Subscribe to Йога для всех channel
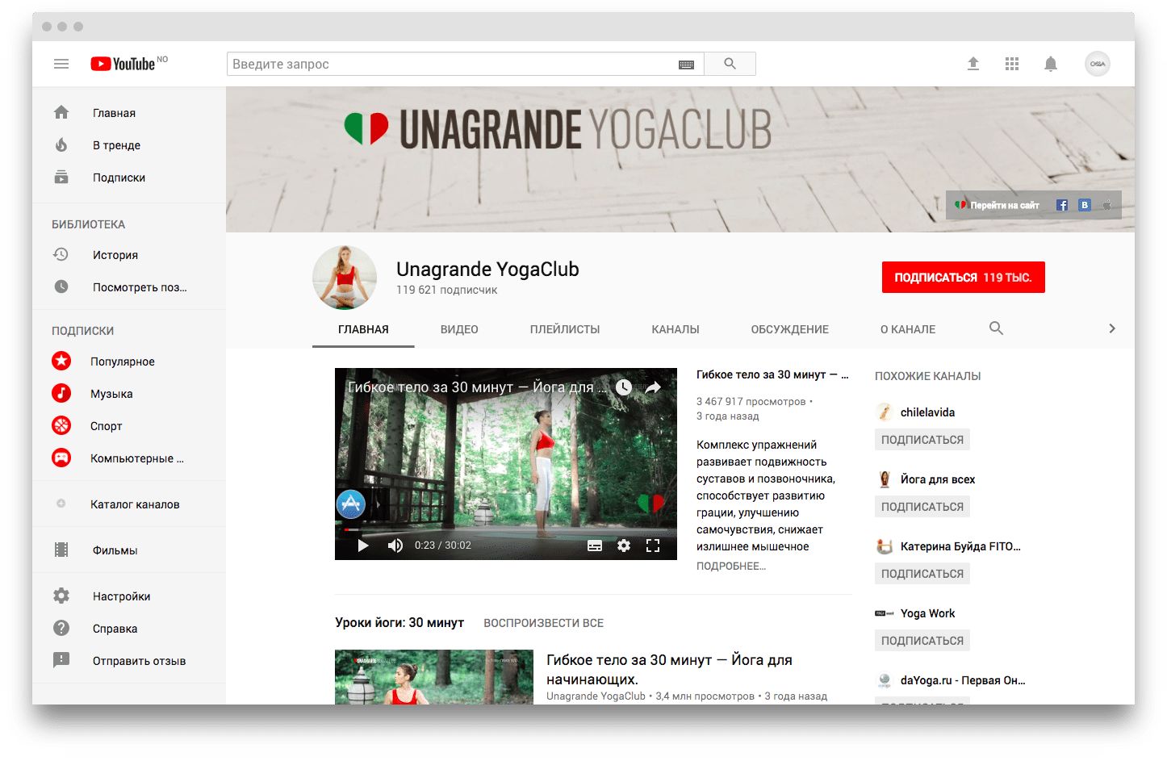The width and height of the screenshot is (1167, 761). coord(922,507)
